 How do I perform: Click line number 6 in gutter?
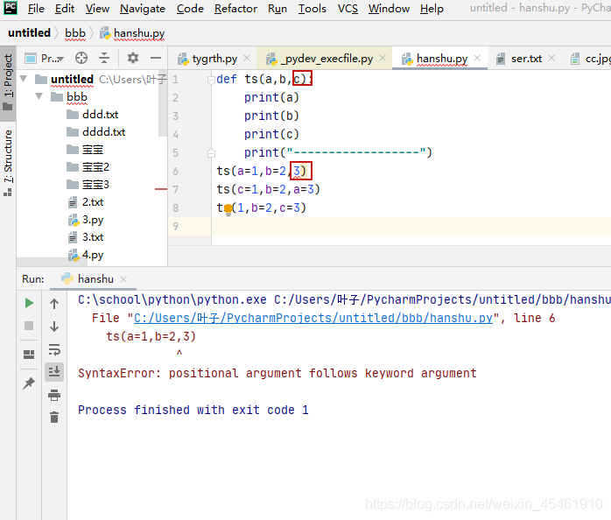(x=176, y=171)
